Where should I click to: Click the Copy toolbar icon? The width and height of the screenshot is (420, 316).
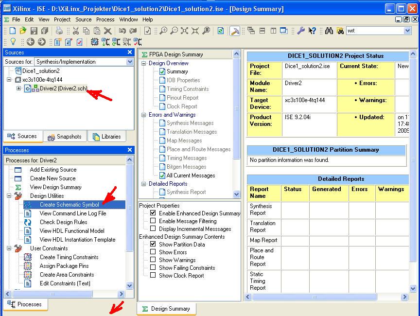click(86, 31)
